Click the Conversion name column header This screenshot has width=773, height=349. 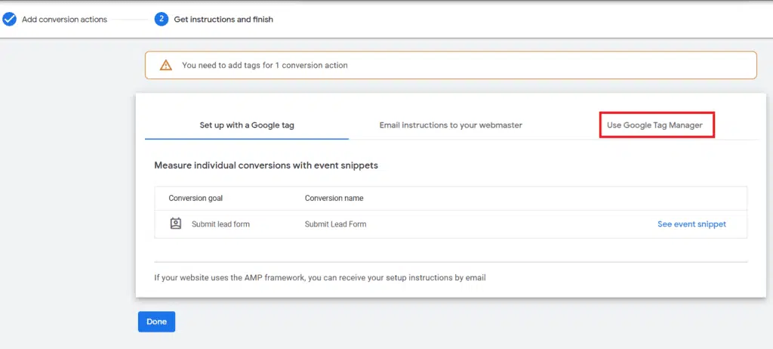334,199
